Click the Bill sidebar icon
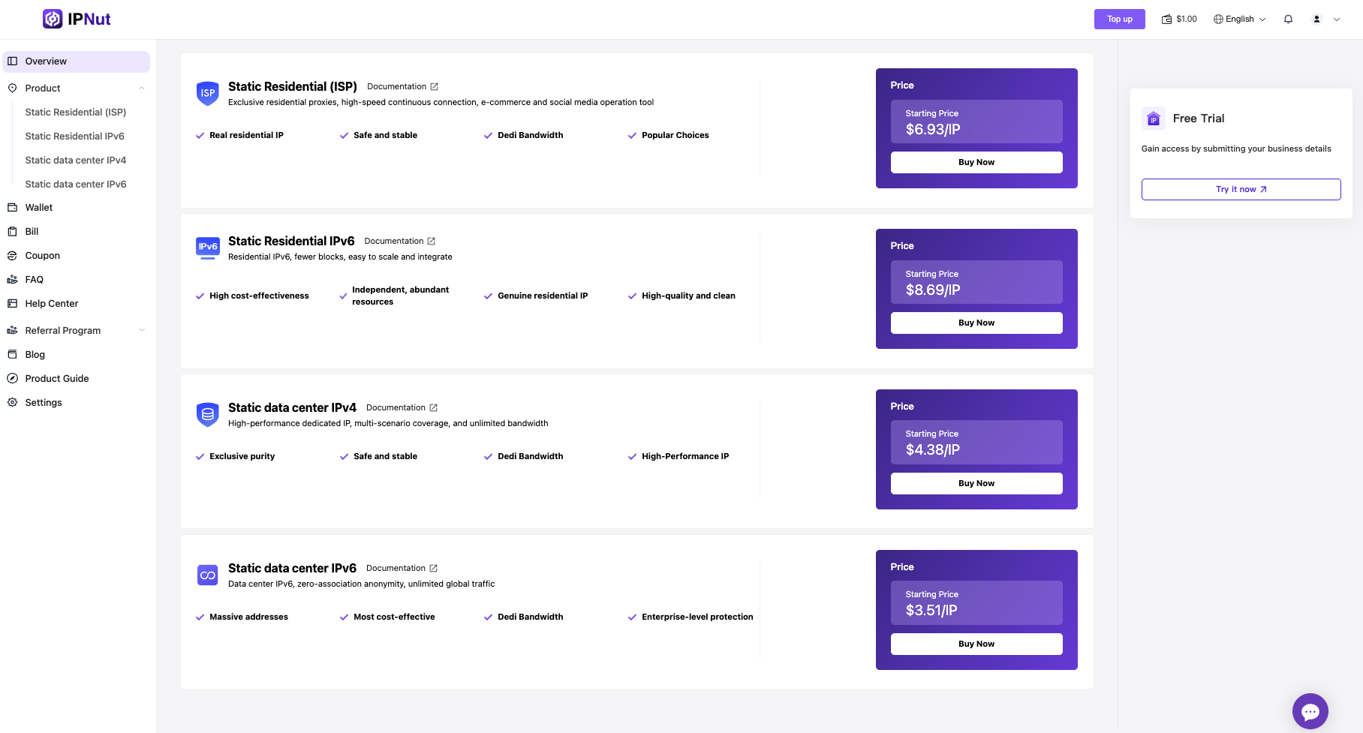 pos(12,232)
